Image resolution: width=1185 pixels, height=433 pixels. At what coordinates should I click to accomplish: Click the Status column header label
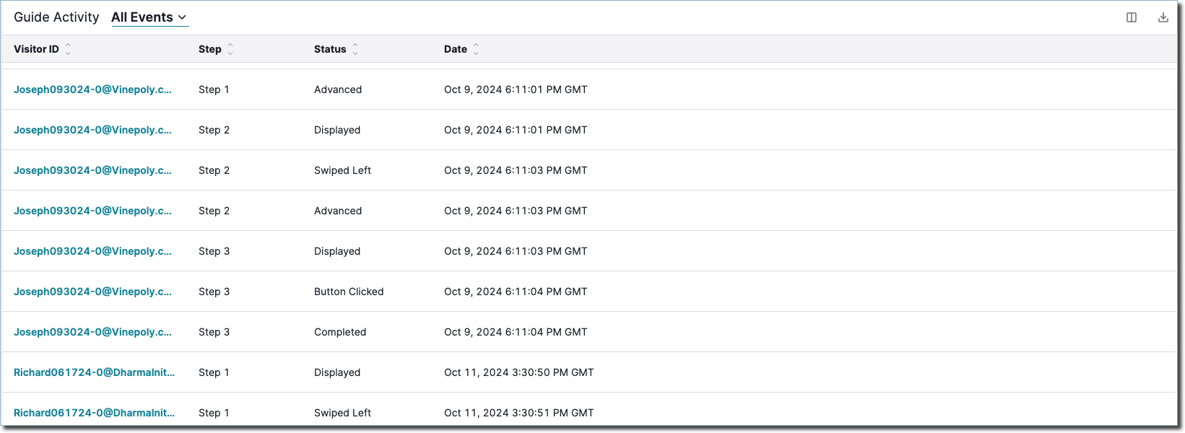tap(330, 49)
